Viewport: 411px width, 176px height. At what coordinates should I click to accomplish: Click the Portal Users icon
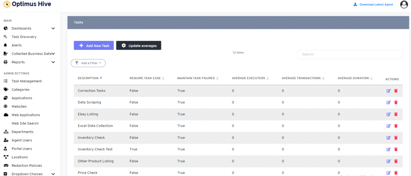6,148
